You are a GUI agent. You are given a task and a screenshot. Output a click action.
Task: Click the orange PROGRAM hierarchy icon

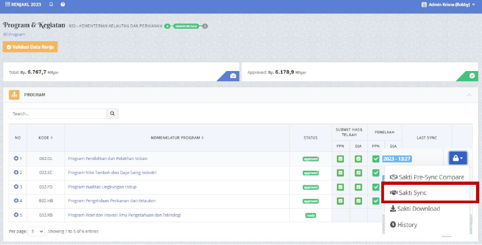(14, 94)
